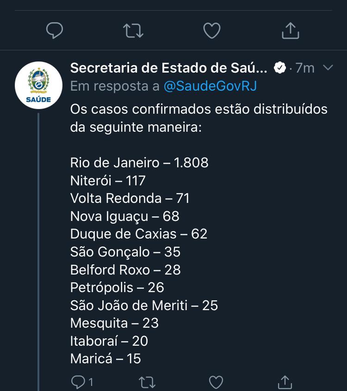
Task: Click the verified badge beside account name
Action: (x=280, y=67)
